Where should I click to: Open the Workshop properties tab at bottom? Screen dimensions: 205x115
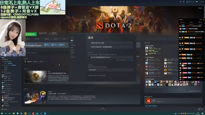(73, 57)
